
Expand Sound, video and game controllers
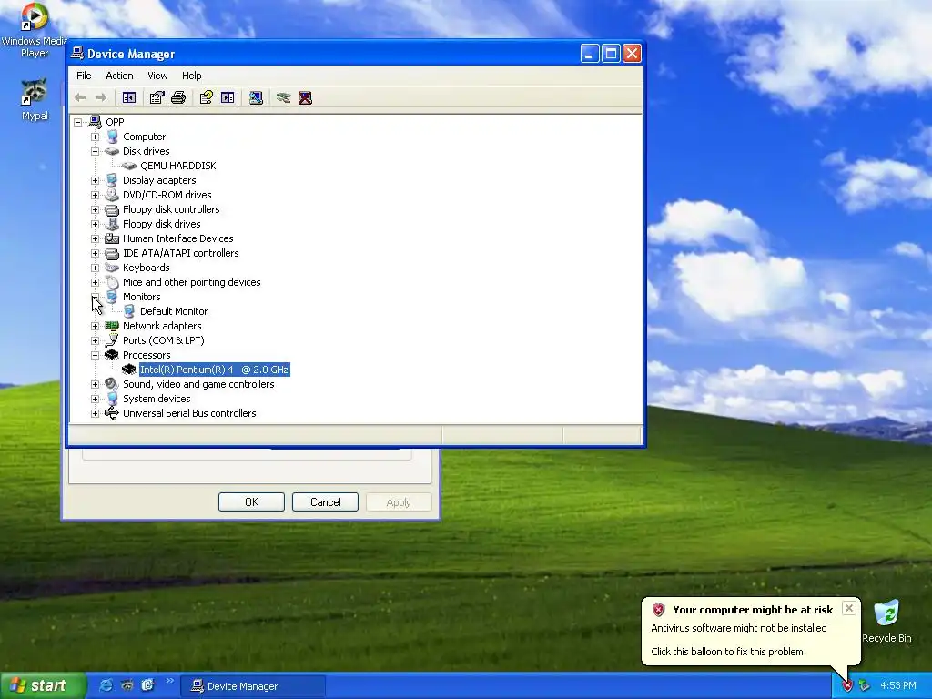pos(95,384)
